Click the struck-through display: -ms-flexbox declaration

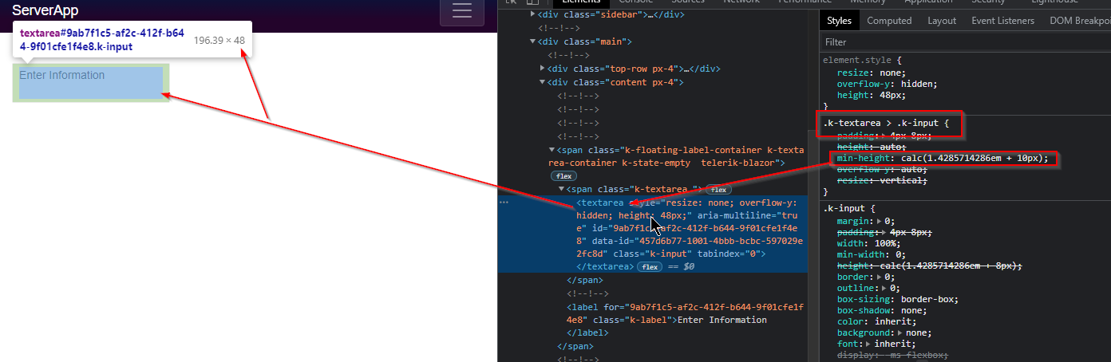pos(892,355)
